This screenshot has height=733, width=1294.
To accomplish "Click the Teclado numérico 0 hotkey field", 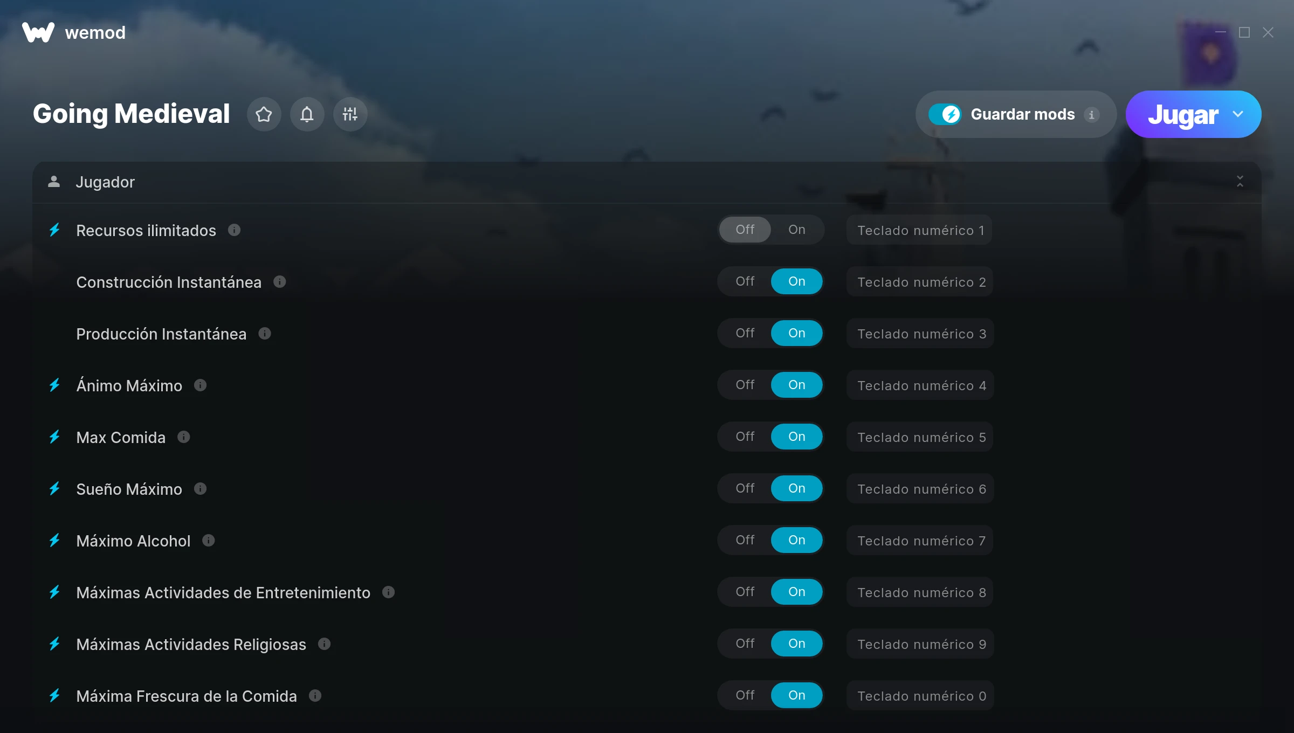I will tap(920, 696).
